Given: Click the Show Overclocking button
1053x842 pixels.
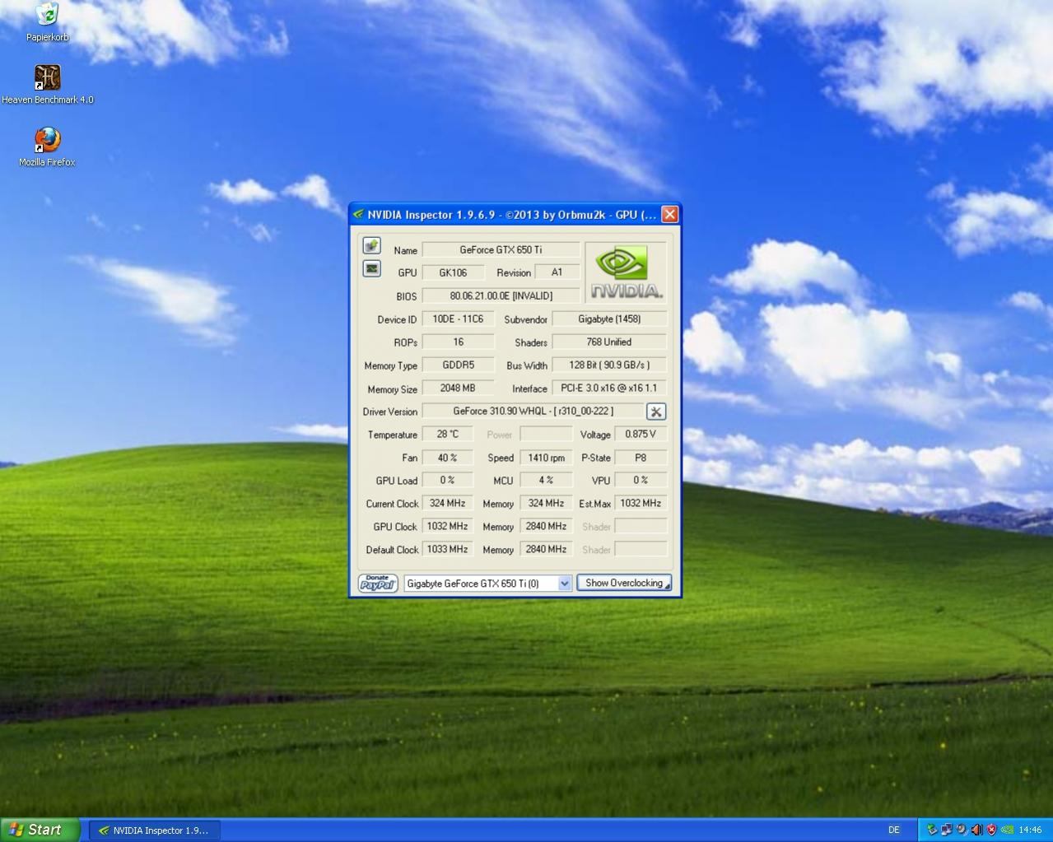Looking at the screenshot, I should coord(624,583).
